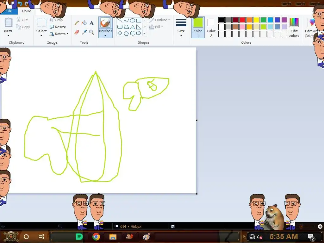This screenshot has height=243, width=324.
Task: Open the File menu tab
Action: pos(9,11)
